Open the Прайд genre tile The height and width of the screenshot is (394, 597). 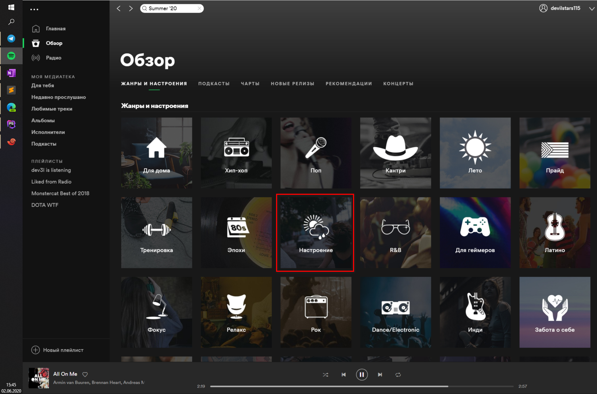555,153
